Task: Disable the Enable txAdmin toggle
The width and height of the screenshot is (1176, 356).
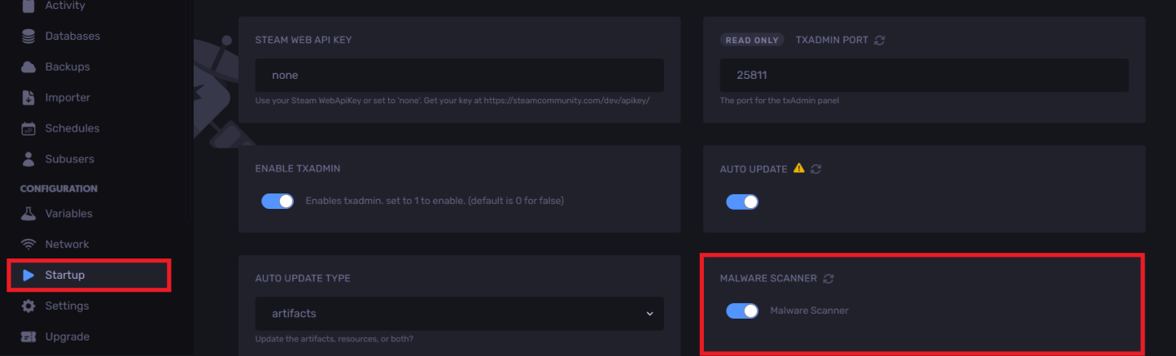Action: click(278, 201)
